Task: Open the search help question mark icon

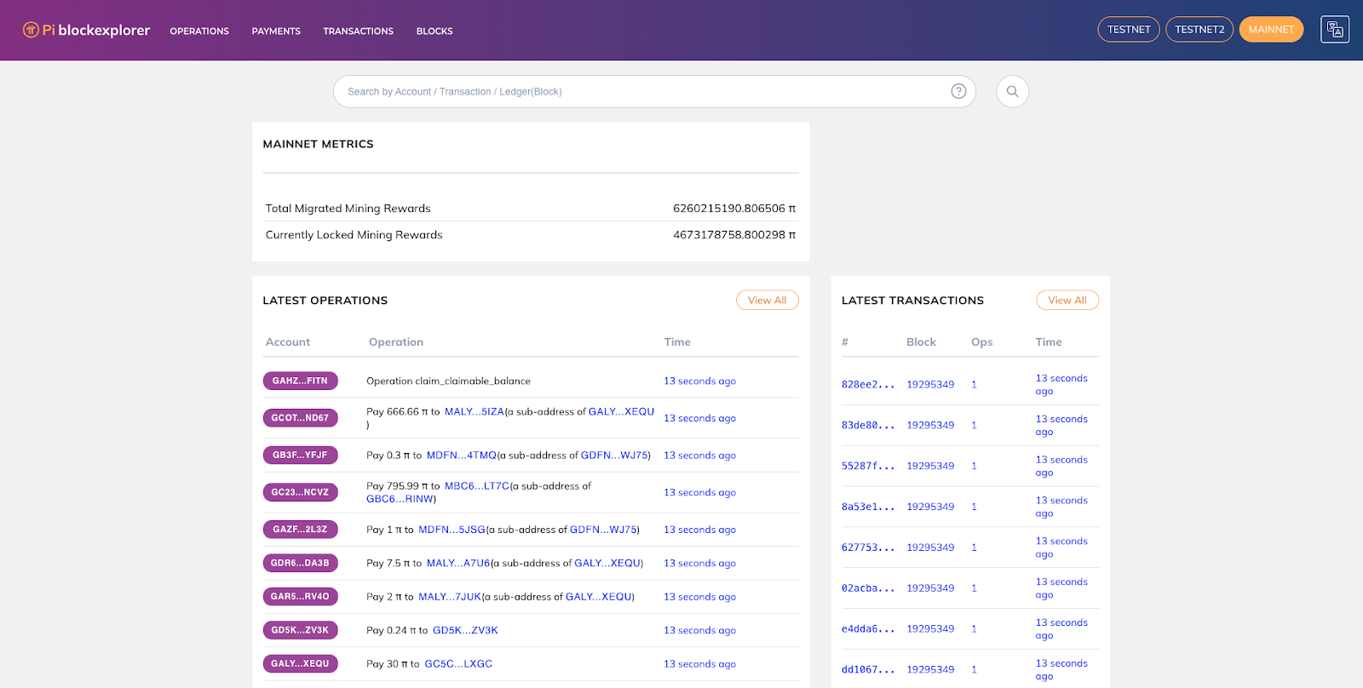Action: [x=958, y=92]
